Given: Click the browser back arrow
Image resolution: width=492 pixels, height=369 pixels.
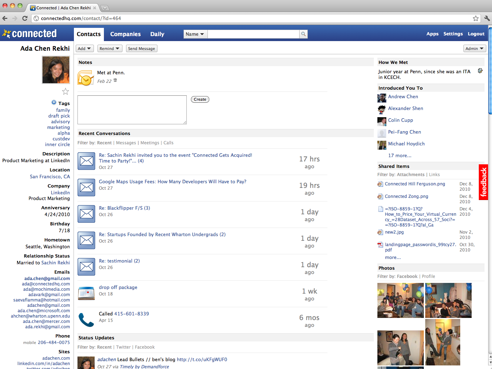Looking at the screenshot, I should point(5,18).
